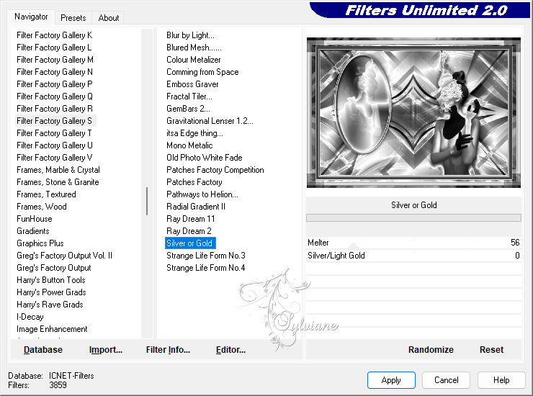533x396 pixels.
Task: Choose Comming from Space filter
Action: [x=202, y=72]
